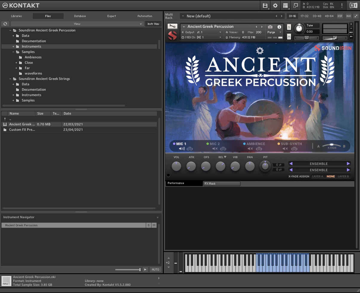360x293 pixels.
Task: Click the link icon under SUB-SYNTH
Action: pyautogui.click(x=294, y=148)
